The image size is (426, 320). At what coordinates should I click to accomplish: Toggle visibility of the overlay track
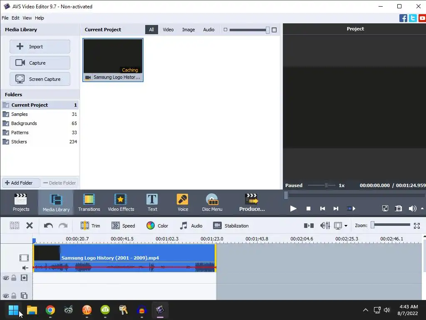6,296
